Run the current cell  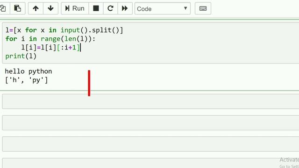tap(75, 8)
